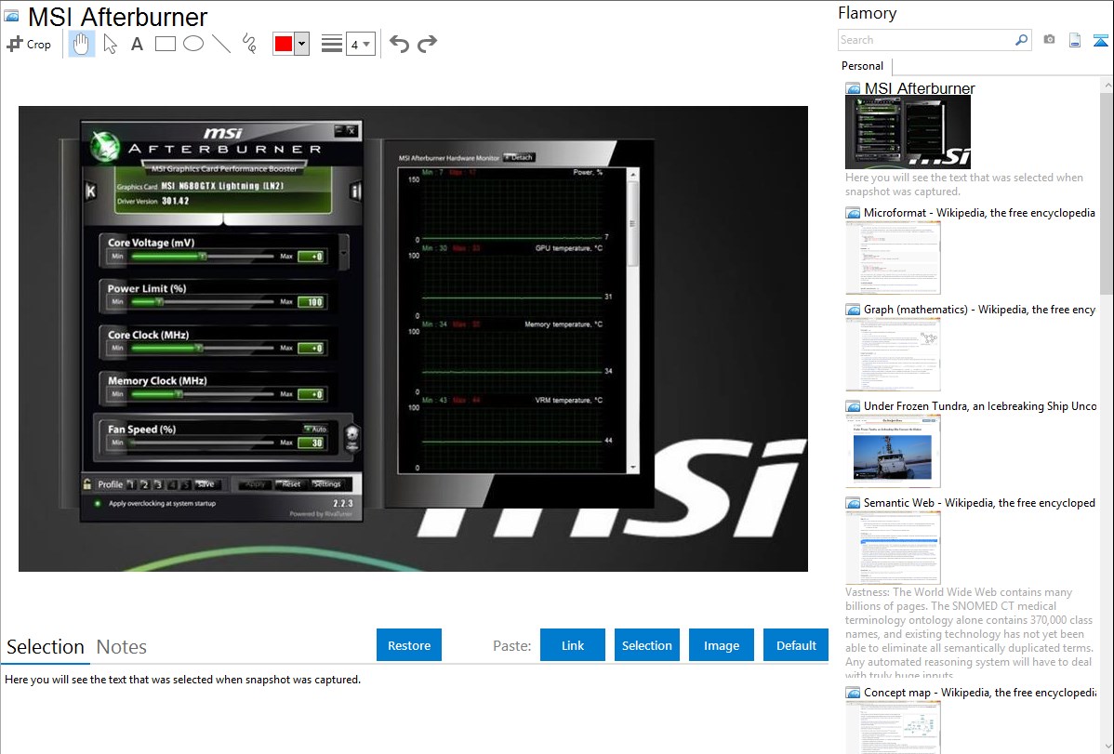Viewport: 1114px width, 754px height.
Task: Click the search magnifier icon
Action: click(1022, 40)
